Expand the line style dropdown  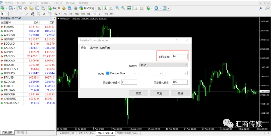pyautogui.click(x=150, y=73)
